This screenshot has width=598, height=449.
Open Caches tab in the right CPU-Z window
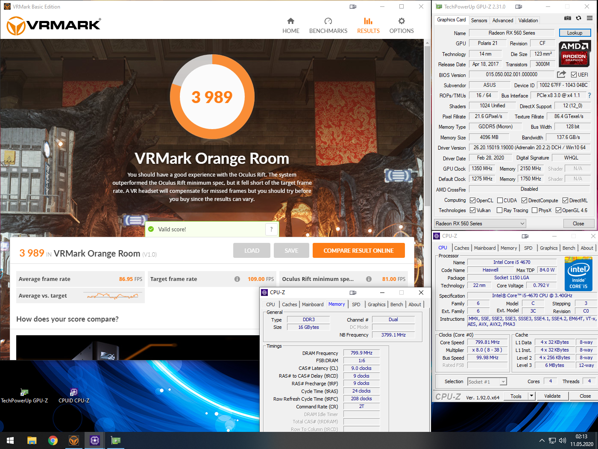click(462, 248)
